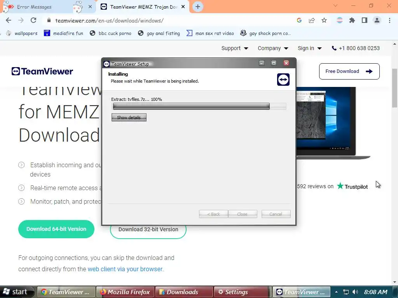Close the TeamViewer MEMZ Trojan tab
The width and height of the screenshot is (398, 298).
[x=183, y=7]
